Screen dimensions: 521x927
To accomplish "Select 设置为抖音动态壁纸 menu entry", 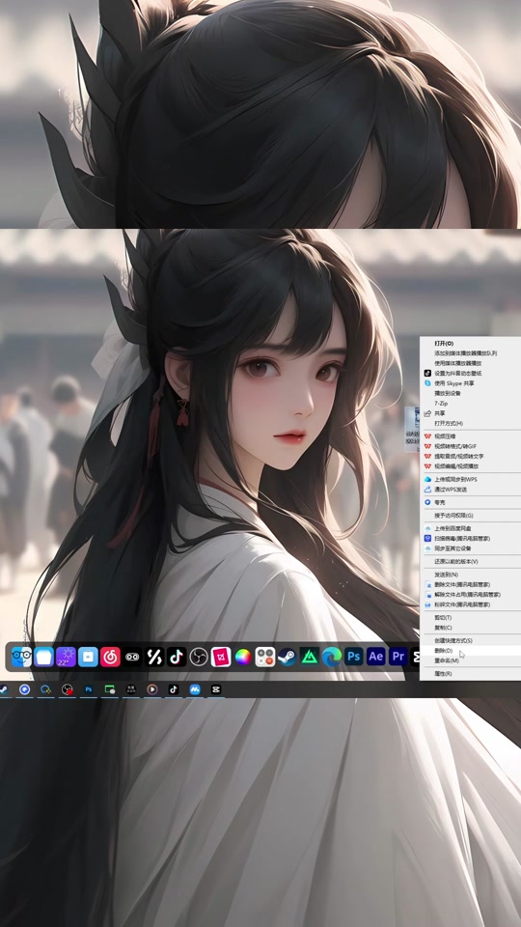I will (x=470, y=373).
